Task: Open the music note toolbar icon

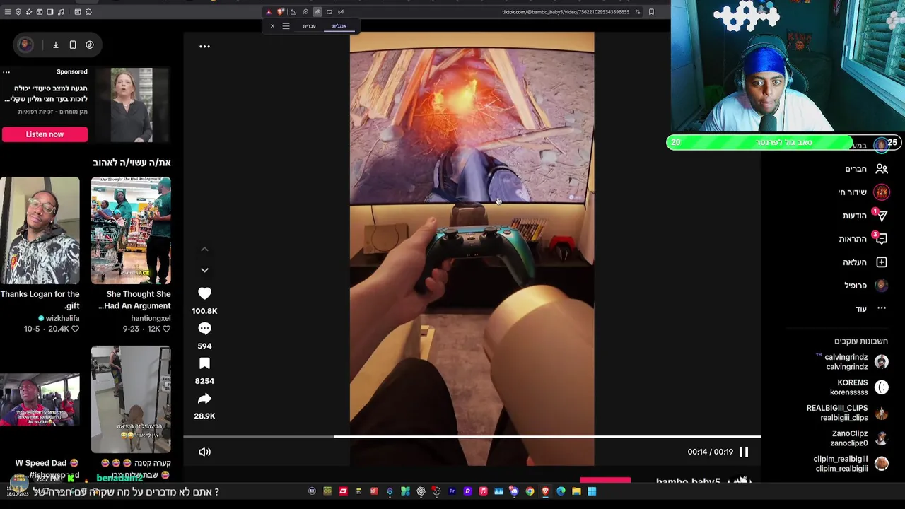Action: coord(61,12)
